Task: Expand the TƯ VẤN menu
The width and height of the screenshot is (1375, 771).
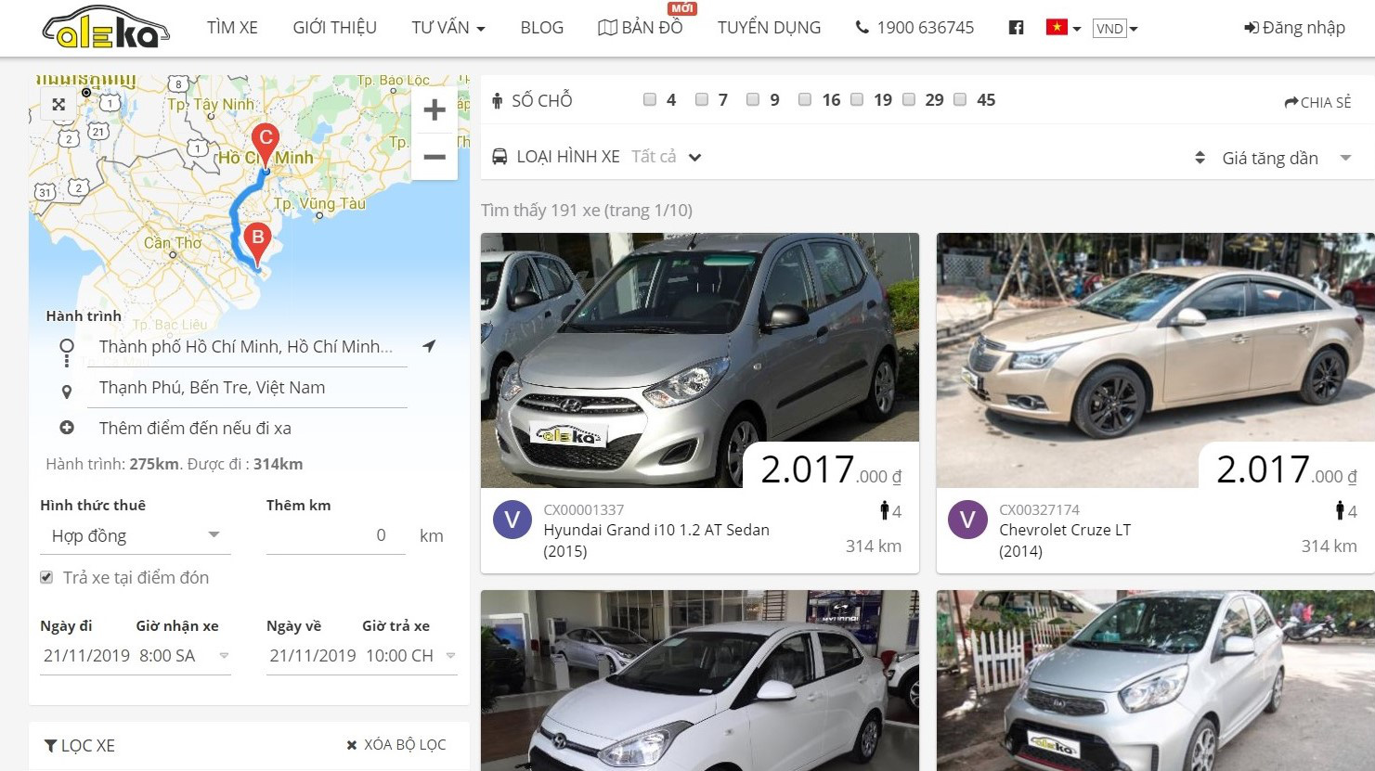Action: pyautogui.click(x=448, y=28)
